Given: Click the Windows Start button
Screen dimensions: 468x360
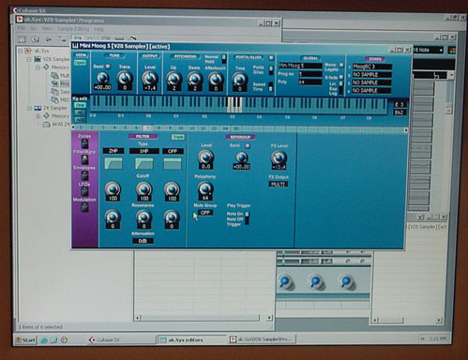Looking at the screenshot, I should point(26,339).
